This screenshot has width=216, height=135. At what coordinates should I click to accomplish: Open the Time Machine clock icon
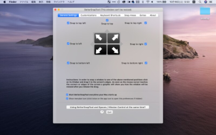click(x=119, y=2)
